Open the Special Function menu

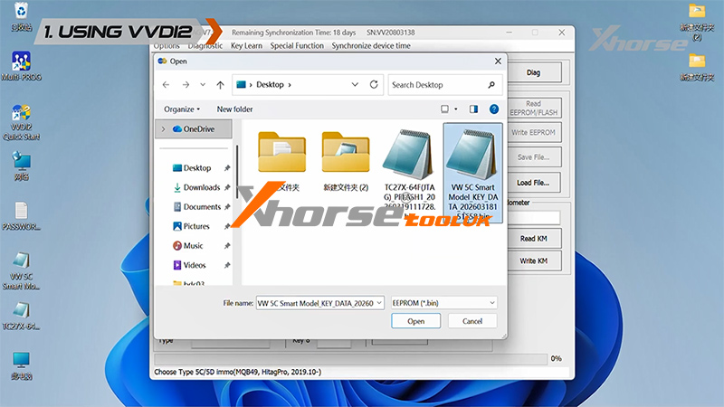coord(297,45)
